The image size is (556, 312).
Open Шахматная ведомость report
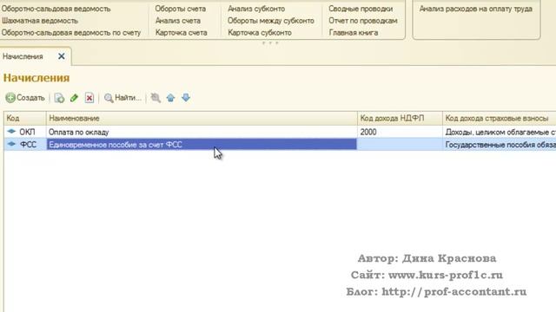(x=40, y=21)
